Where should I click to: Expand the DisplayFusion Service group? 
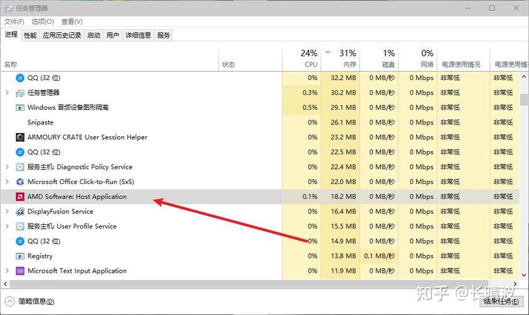[7, 211]
